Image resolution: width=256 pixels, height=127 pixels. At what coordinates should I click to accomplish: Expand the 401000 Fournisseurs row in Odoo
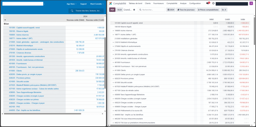[x=113, y=63]
